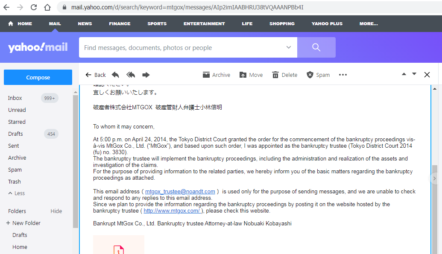
Task: Open News in the top navigation
Action: pos(85,23)
